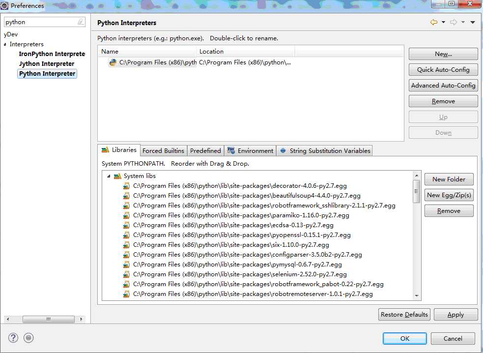This screenshot has width=483, height=353.
Task: Select Jython Interpreter in tree
Action: (47, 64)
